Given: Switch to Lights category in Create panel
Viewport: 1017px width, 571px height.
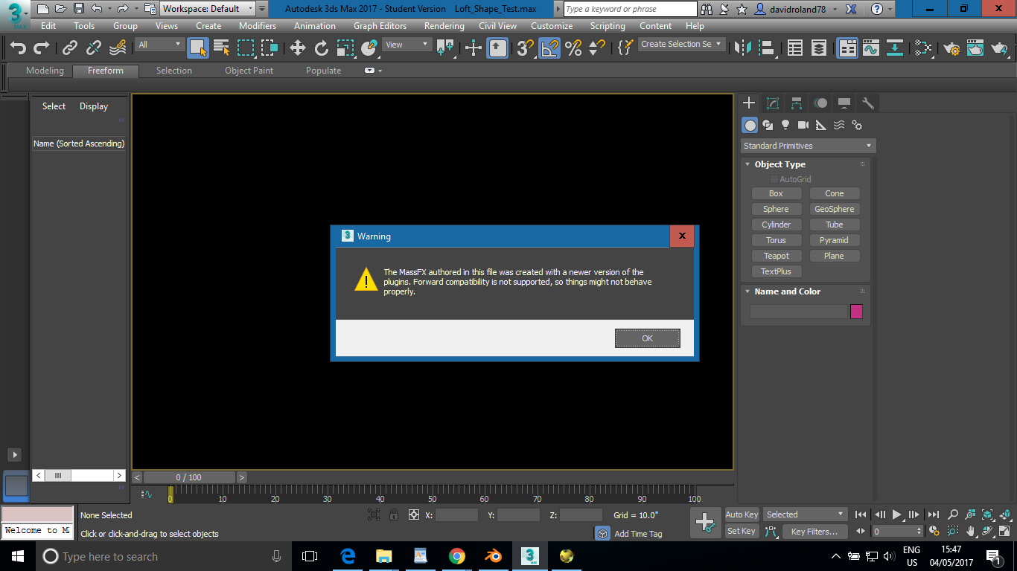Looking at the screenshot, I should [785, 125].
